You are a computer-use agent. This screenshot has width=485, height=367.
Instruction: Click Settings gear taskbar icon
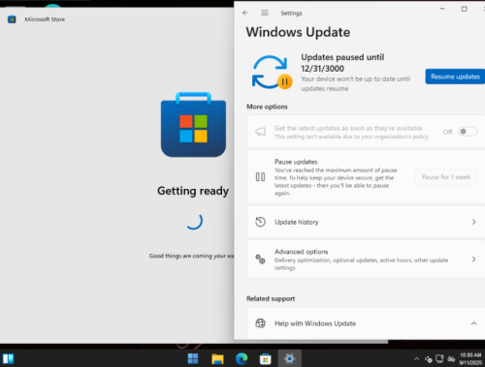[289, 358]
